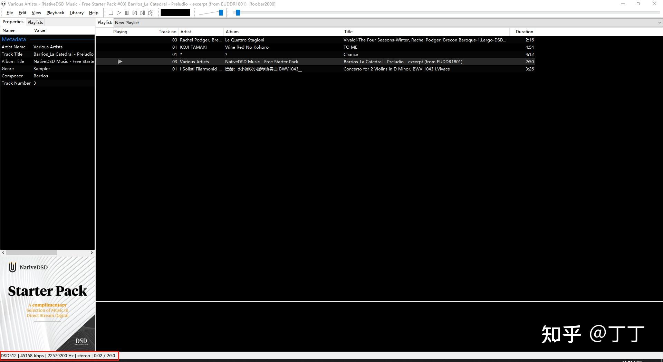Click the properties panel right scroll arrow
663x362 pixels.
click(92, 253)
